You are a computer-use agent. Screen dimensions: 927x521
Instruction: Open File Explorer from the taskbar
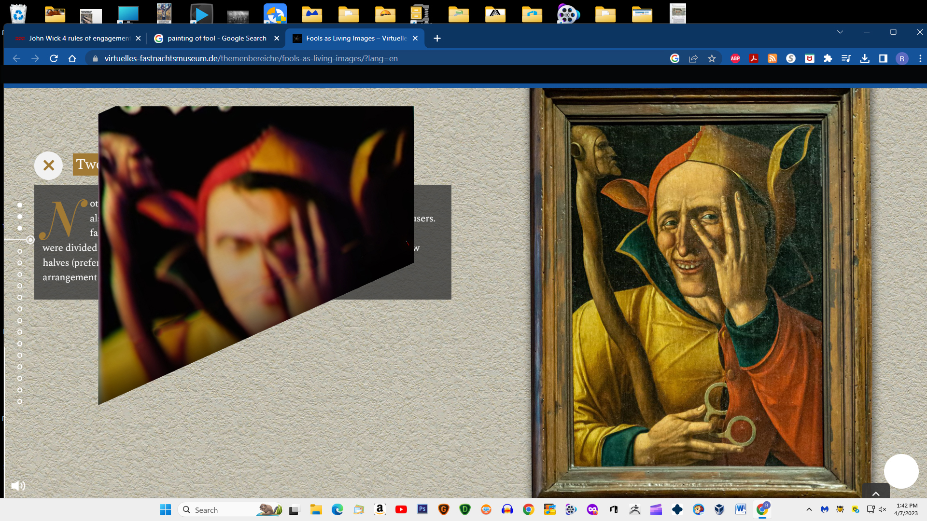click(x=316, y=510)
